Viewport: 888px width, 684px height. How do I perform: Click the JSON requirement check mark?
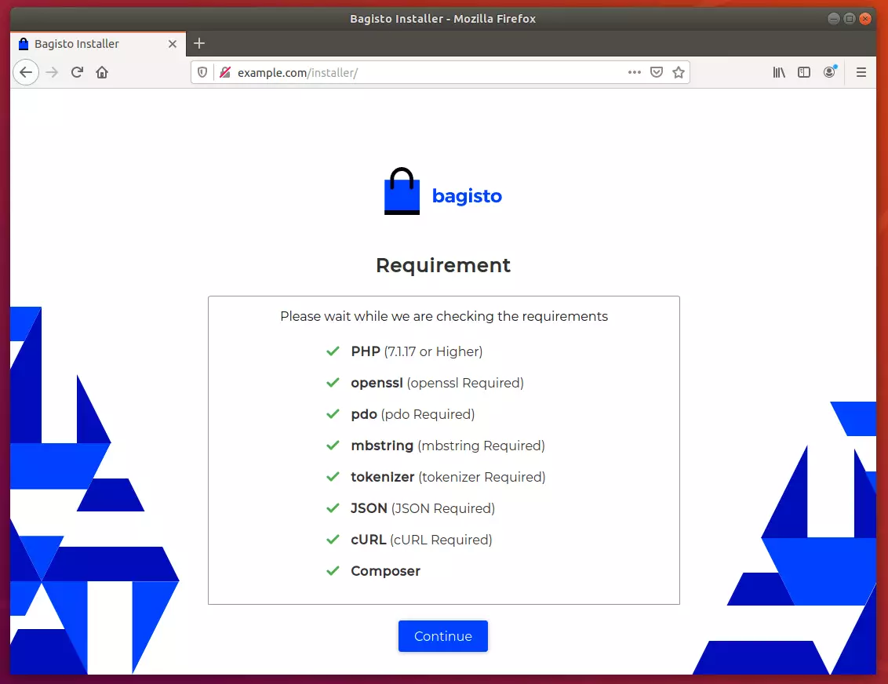click(333, 508)
